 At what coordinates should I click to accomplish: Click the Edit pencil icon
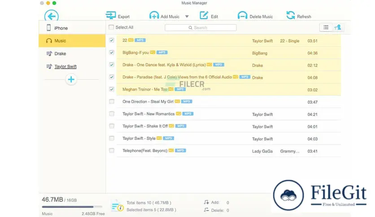click(204, 15)
